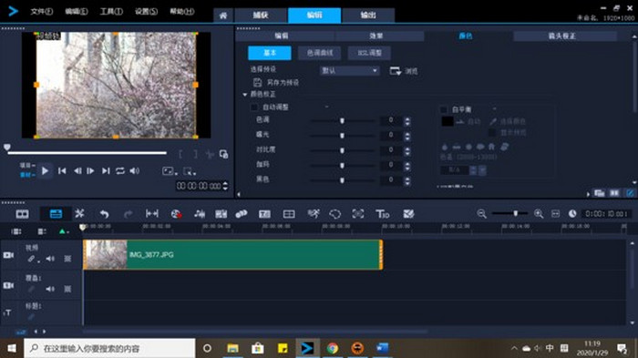The image size is (638, 358).
Task: Toggle video track transparency icon
Action: coord(67,259)
